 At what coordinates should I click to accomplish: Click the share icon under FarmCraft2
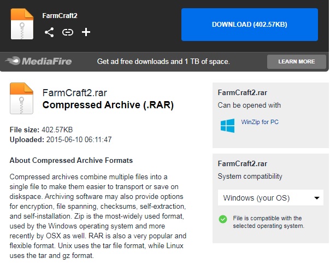point(49,32)
